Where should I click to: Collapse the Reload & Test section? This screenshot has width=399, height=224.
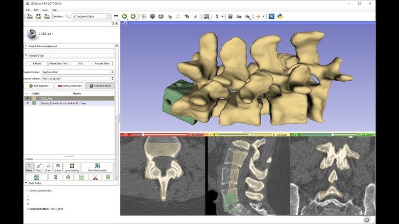[69, 55]
